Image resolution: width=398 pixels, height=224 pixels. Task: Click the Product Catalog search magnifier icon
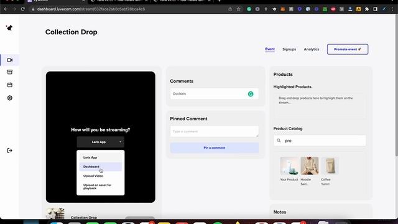pos(279,141)
